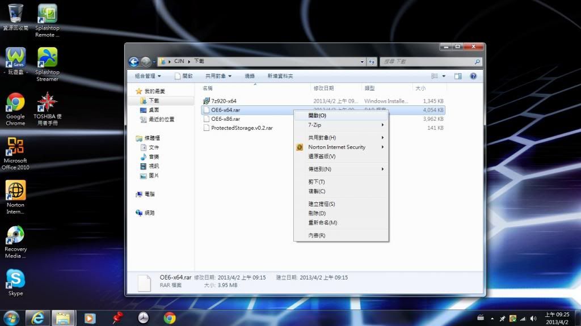
Task: Click the red pushpin taskbar icon
Action: click(x=117, y=318)
